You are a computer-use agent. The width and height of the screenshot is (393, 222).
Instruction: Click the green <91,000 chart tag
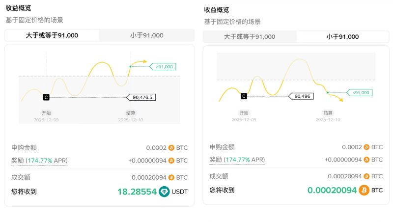(x=361, y=92)
